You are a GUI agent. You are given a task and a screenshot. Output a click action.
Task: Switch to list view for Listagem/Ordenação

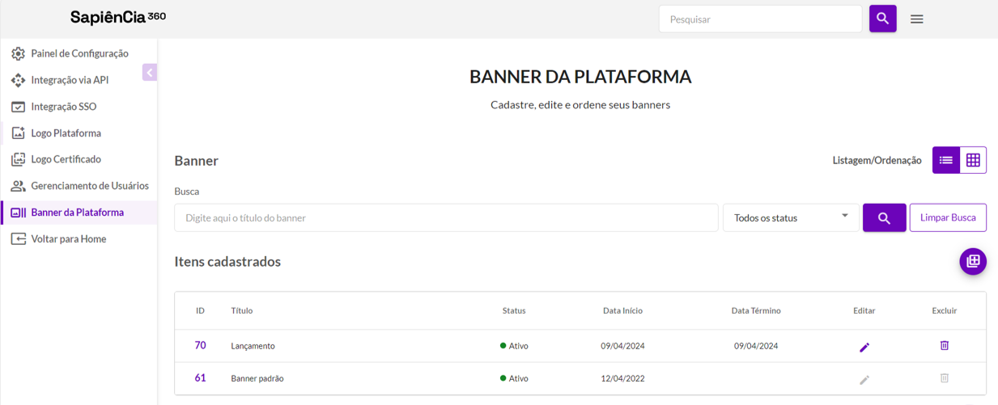946,160
